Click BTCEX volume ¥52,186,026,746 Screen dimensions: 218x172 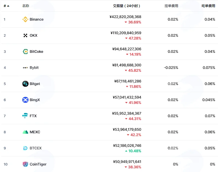click(x=127, y=145)
